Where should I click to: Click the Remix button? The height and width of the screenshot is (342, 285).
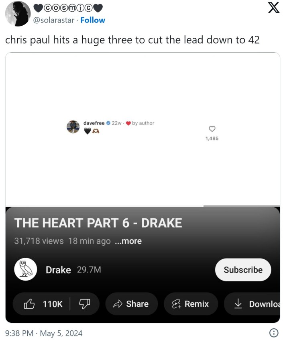tap(191, 304)
